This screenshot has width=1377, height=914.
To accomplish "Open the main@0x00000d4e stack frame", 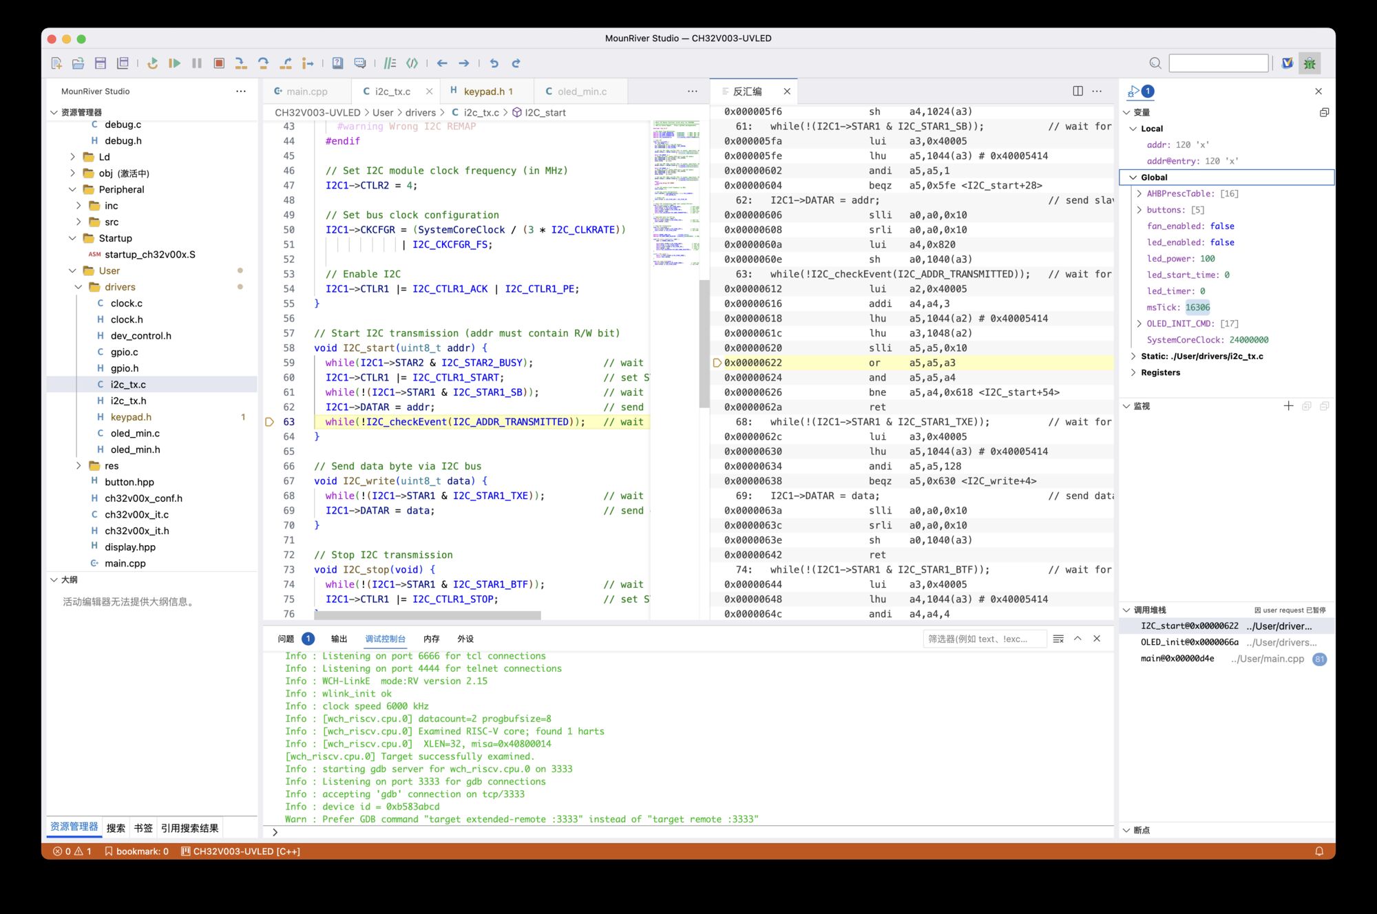I will click(x=1177, y=659).
